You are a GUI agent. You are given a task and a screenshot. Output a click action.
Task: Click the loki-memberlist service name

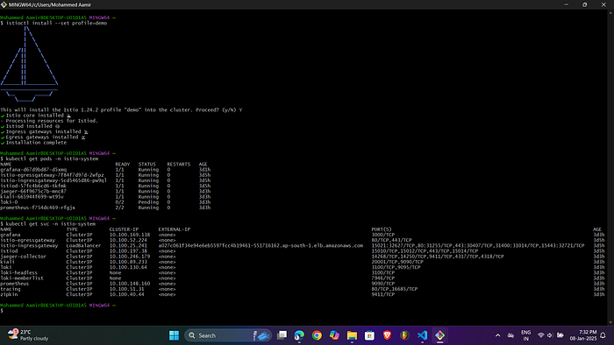pyautogui.click(x=22, y=278)
